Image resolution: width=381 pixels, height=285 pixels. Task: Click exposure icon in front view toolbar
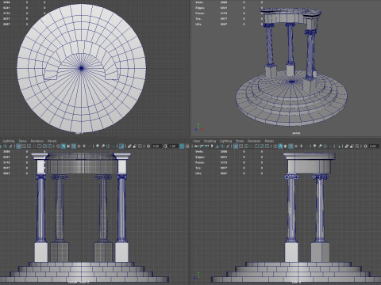148,146
